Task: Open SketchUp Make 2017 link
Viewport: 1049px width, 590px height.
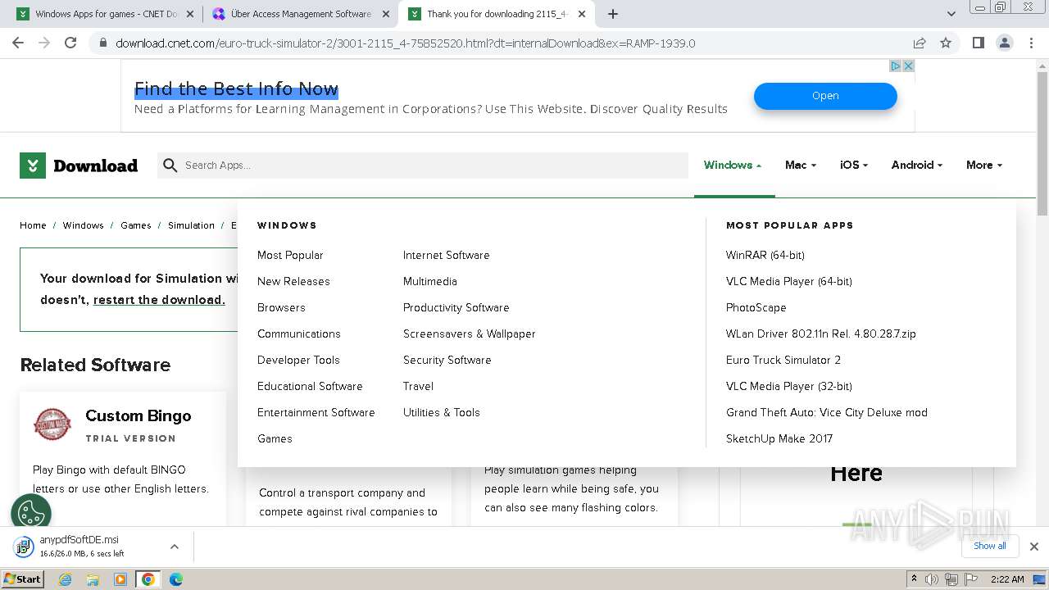Action: coord(779,438)
